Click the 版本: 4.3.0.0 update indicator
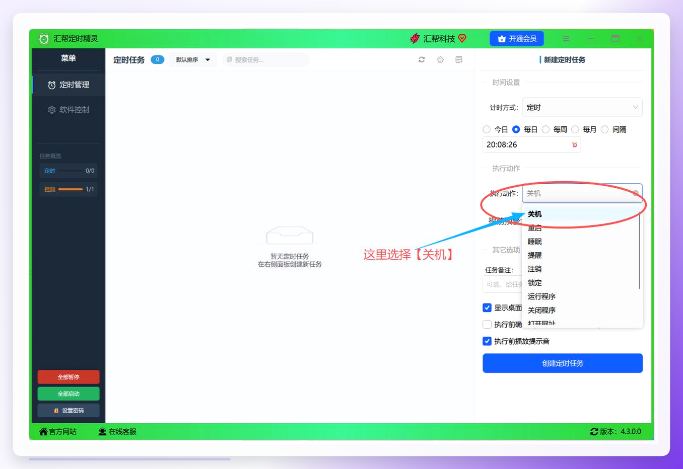The width and height of the screenshot is (683, 469). point(616,432)
